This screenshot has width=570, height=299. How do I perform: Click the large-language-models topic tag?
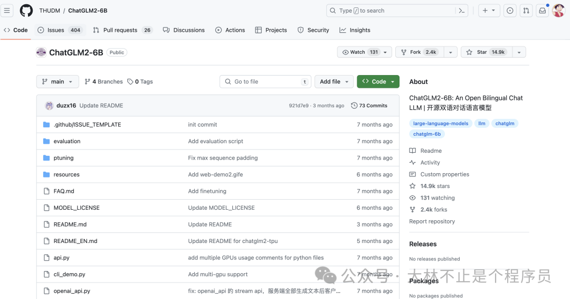[441, 123]
